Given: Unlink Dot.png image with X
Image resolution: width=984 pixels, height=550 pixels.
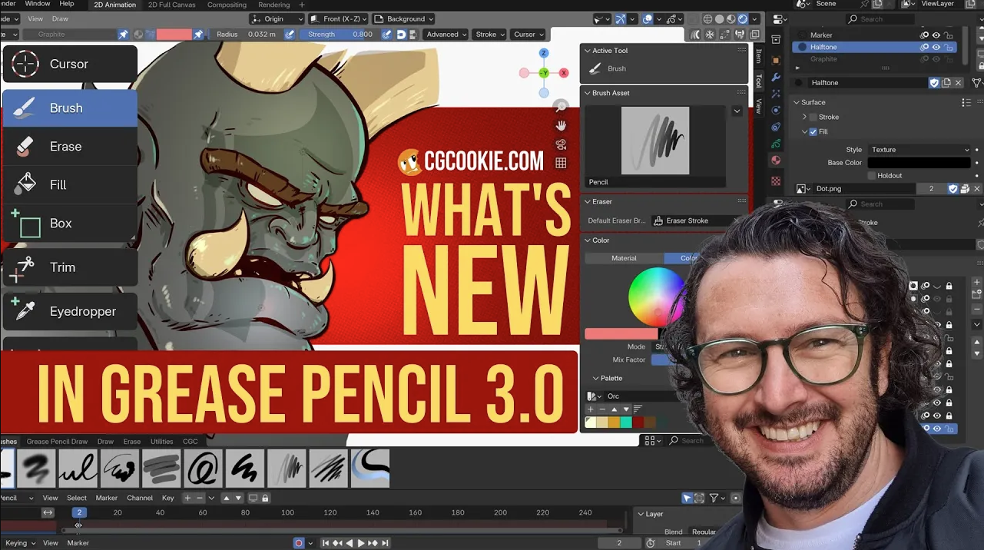Looking at the screenshot, I should coord(977,188).
